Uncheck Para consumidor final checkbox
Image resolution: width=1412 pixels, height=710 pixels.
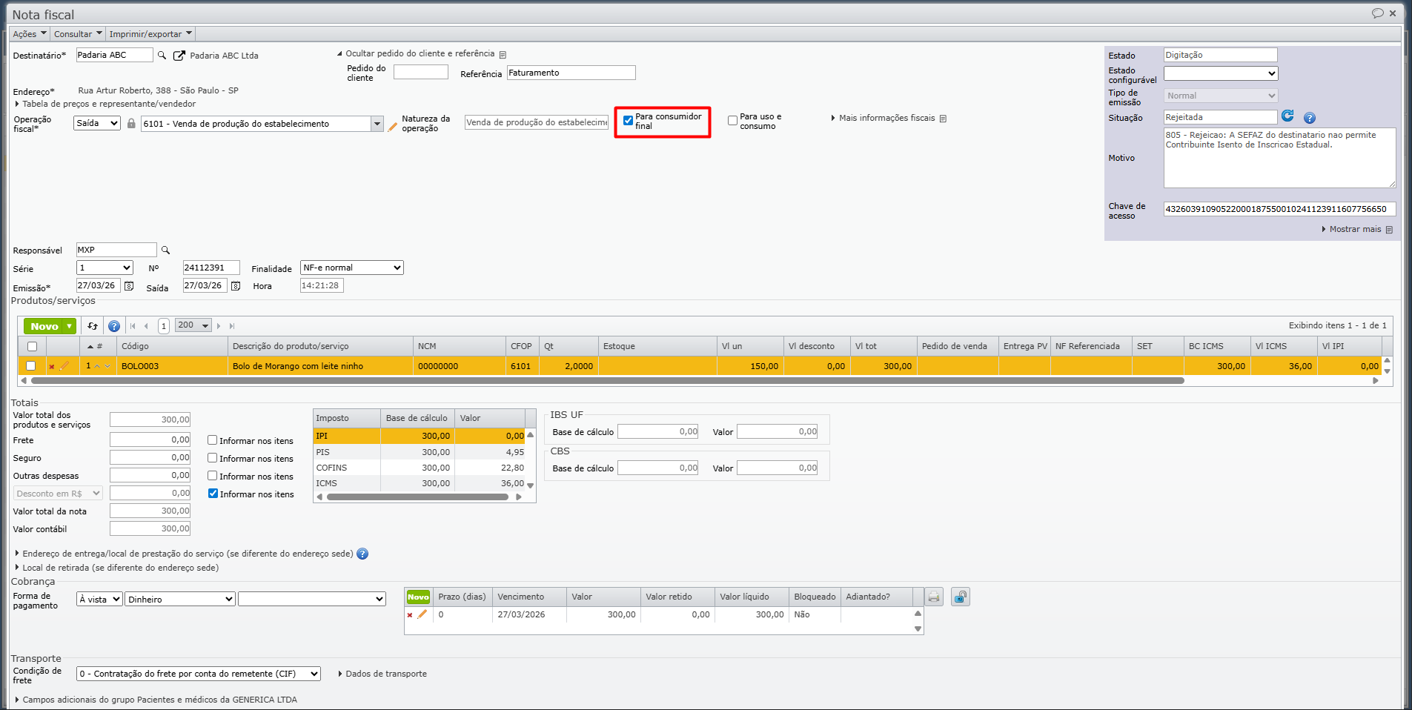coord(628,121)
